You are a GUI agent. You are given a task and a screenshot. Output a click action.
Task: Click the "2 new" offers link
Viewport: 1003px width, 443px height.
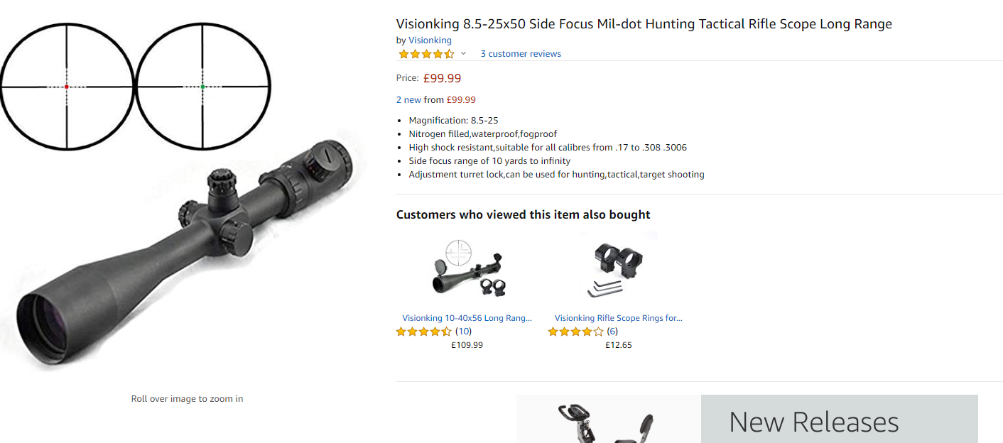408,100
